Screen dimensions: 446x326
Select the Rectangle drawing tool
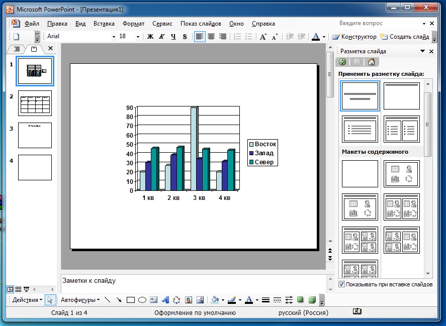tap(131, 300)
